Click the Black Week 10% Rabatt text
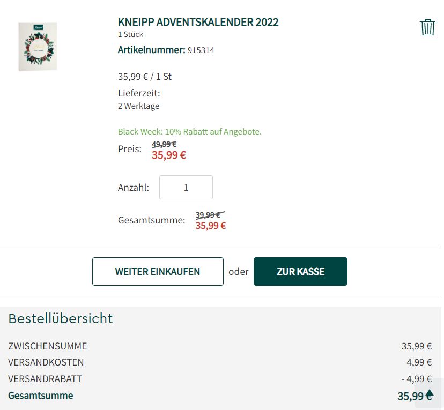Image resolution: width=444 pixels, height=410 pixels. tap(190, 131)
